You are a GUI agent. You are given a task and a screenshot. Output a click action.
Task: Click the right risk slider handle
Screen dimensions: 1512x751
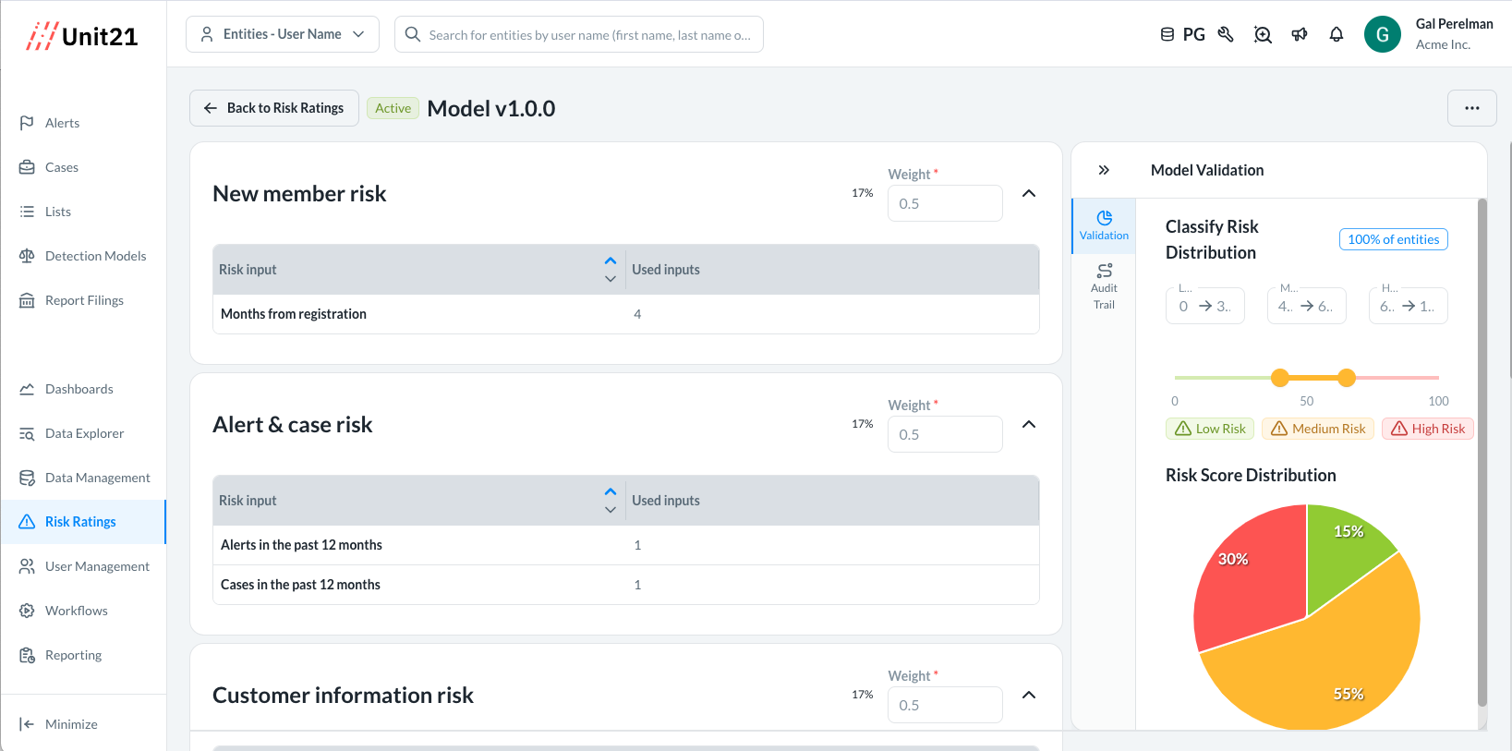(1347, 378)
